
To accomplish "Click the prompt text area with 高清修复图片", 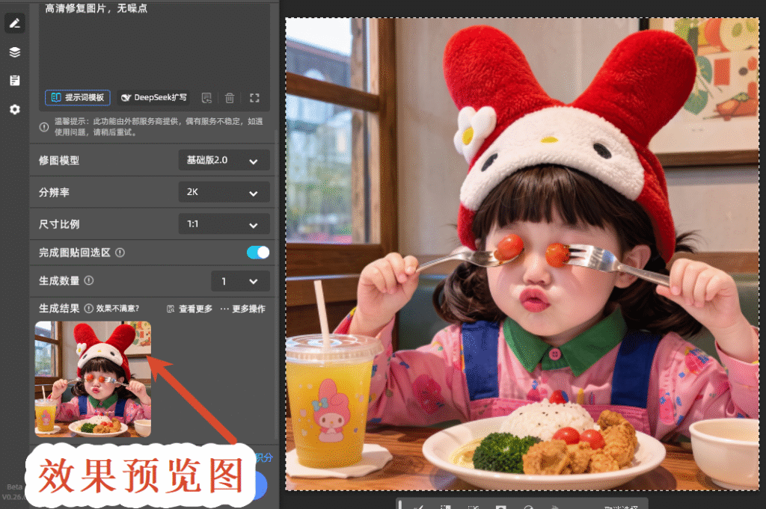I will [x=154, y=46].
